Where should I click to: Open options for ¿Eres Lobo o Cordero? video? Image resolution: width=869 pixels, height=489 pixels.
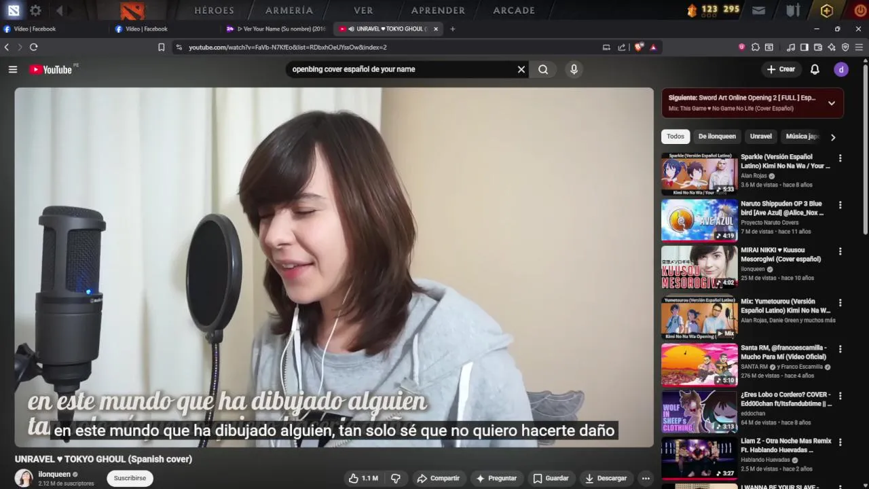[840, 396]
